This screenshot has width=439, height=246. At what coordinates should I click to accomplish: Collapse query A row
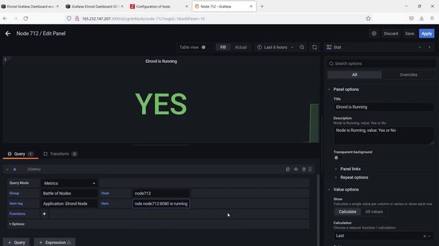tap(8, 169)
